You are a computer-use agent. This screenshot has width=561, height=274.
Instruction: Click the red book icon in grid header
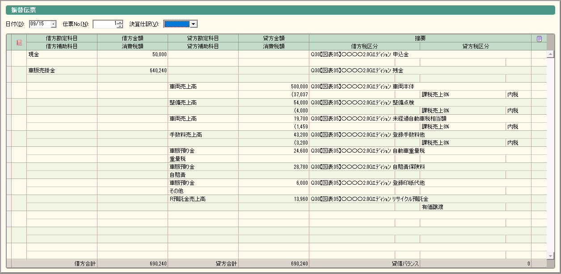click(x=19, y=42)
